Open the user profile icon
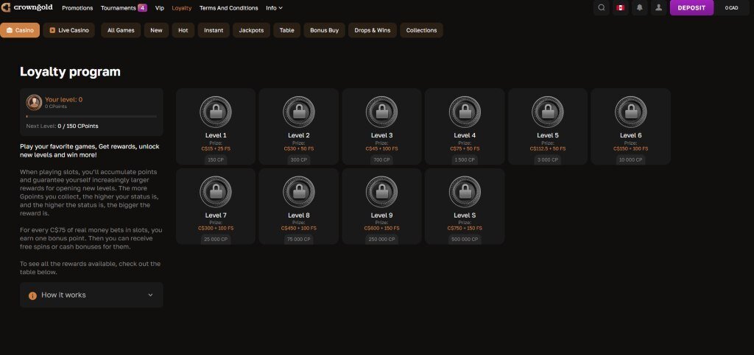The width and height of the screenshot is (754, 355). pos(658,8)
